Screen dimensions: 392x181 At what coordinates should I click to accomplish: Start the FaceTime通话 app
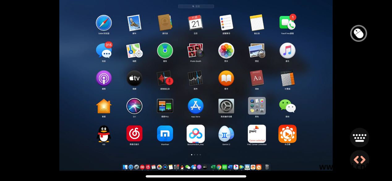288,23
